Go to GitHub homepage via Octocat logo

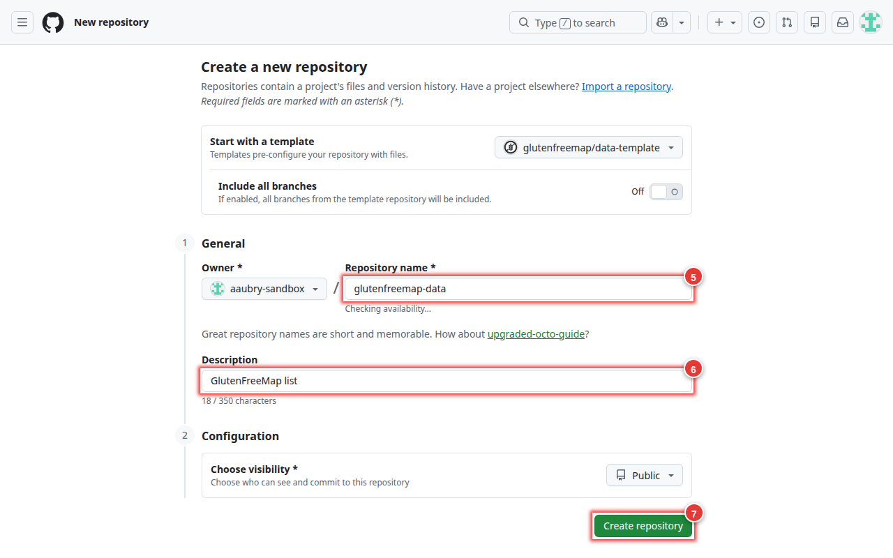tap(53, 22)
